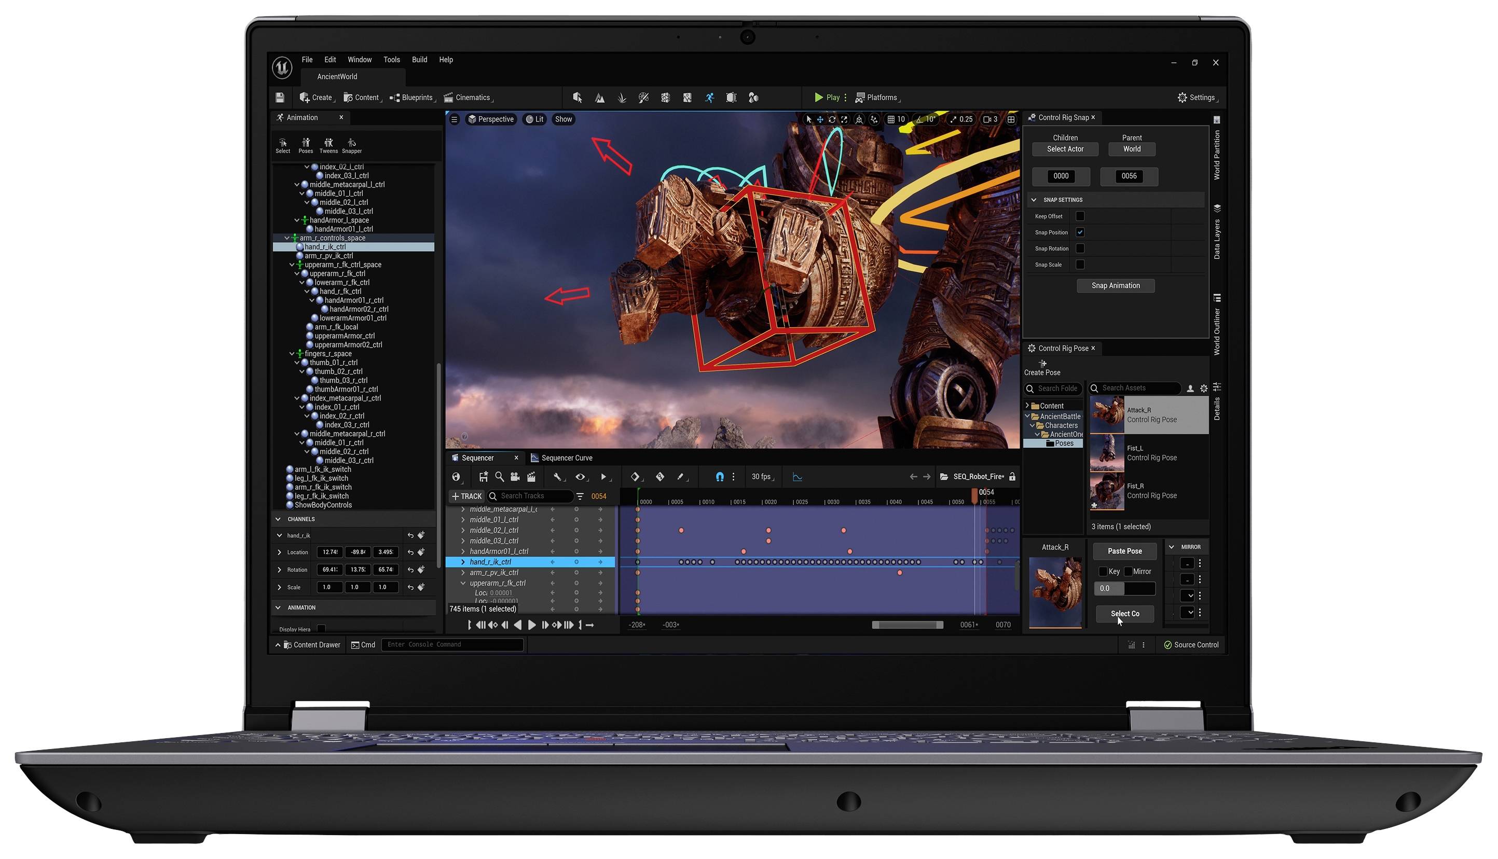The width and height of the screenshot is (1498, 859).
Task: Enable the Snap Rotation checkbox
Action: click(x=1080, y=248)
